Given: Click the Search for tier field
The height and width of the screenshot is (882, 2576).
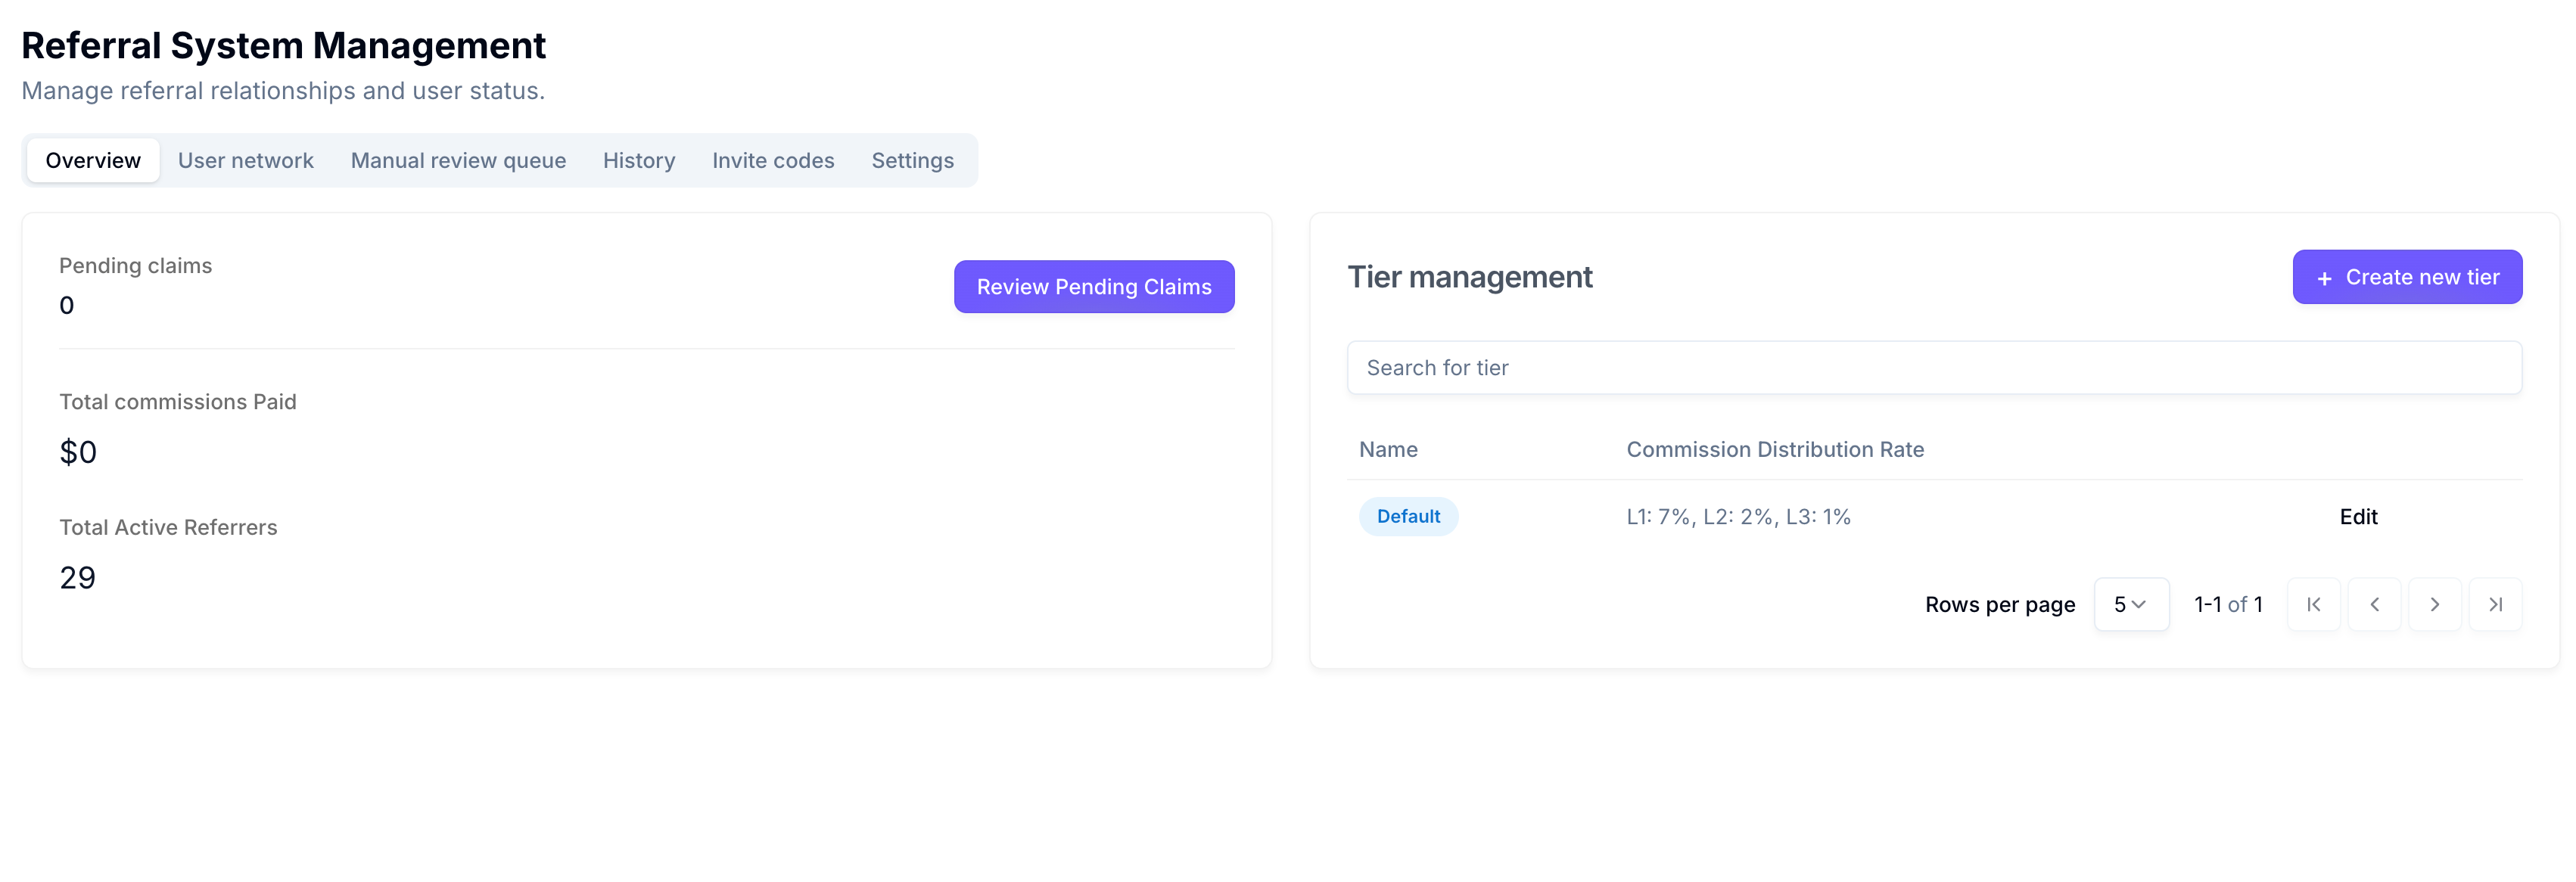Looking at the screenshot, I should 1933,368.
